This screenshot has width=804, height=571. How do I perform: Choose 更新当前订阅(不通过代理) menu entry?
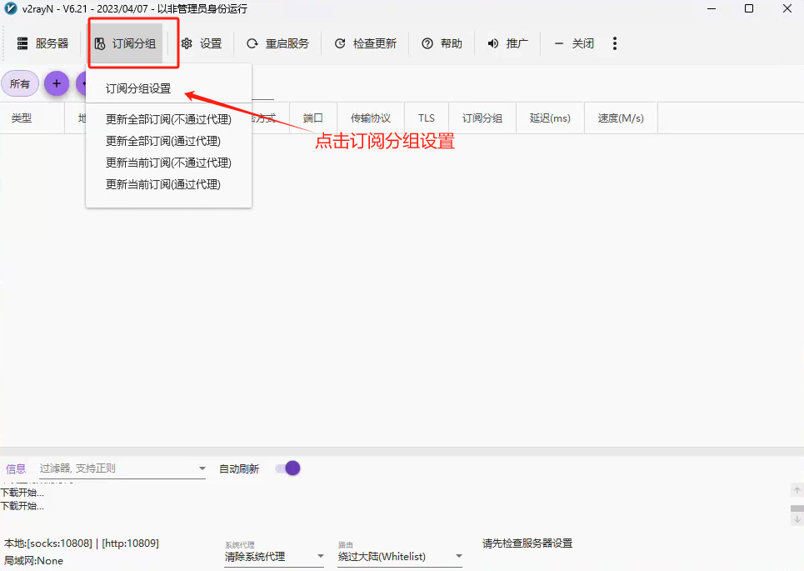pyautogui.click(x=168, y=163)
